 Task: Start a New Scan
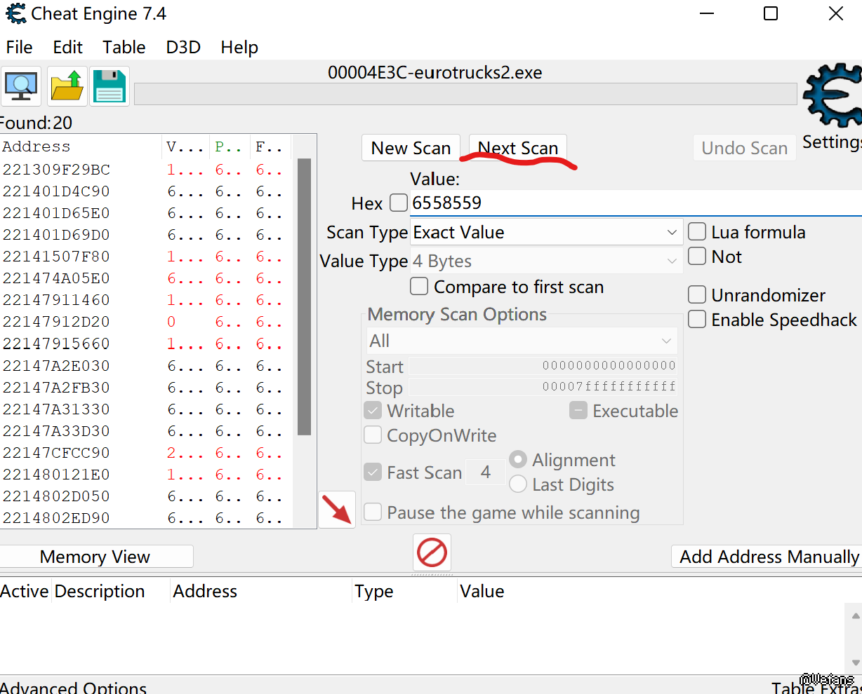(x=411, y=148)
